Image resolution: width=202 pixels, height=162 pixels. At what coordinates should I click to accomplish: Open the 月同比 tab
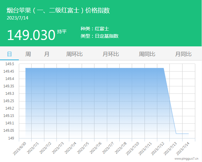pos(183,54)
